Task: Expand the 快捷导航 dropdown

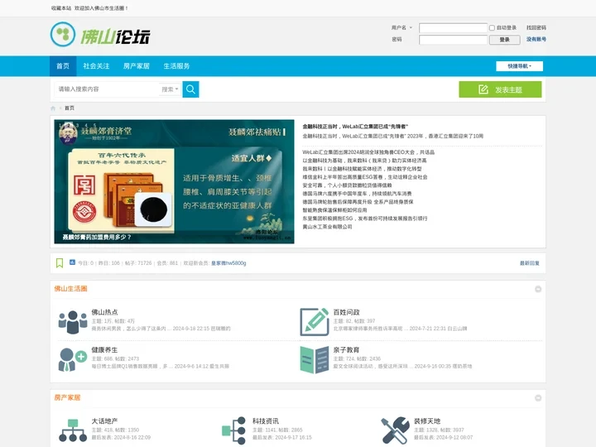Action: (519, 66)
